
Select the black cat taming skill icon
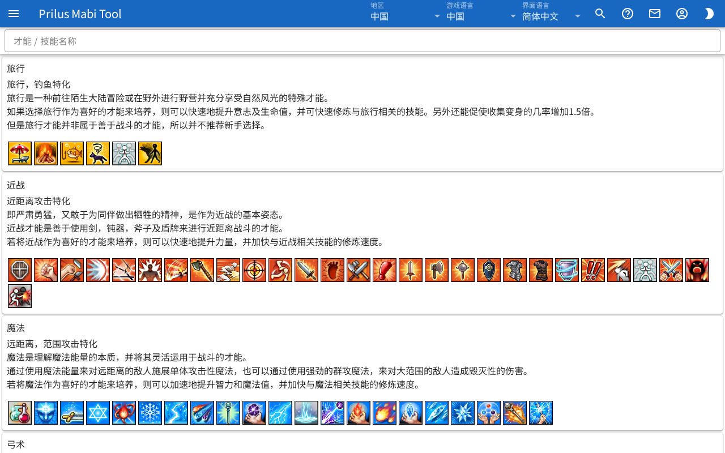tap(98, 153)
